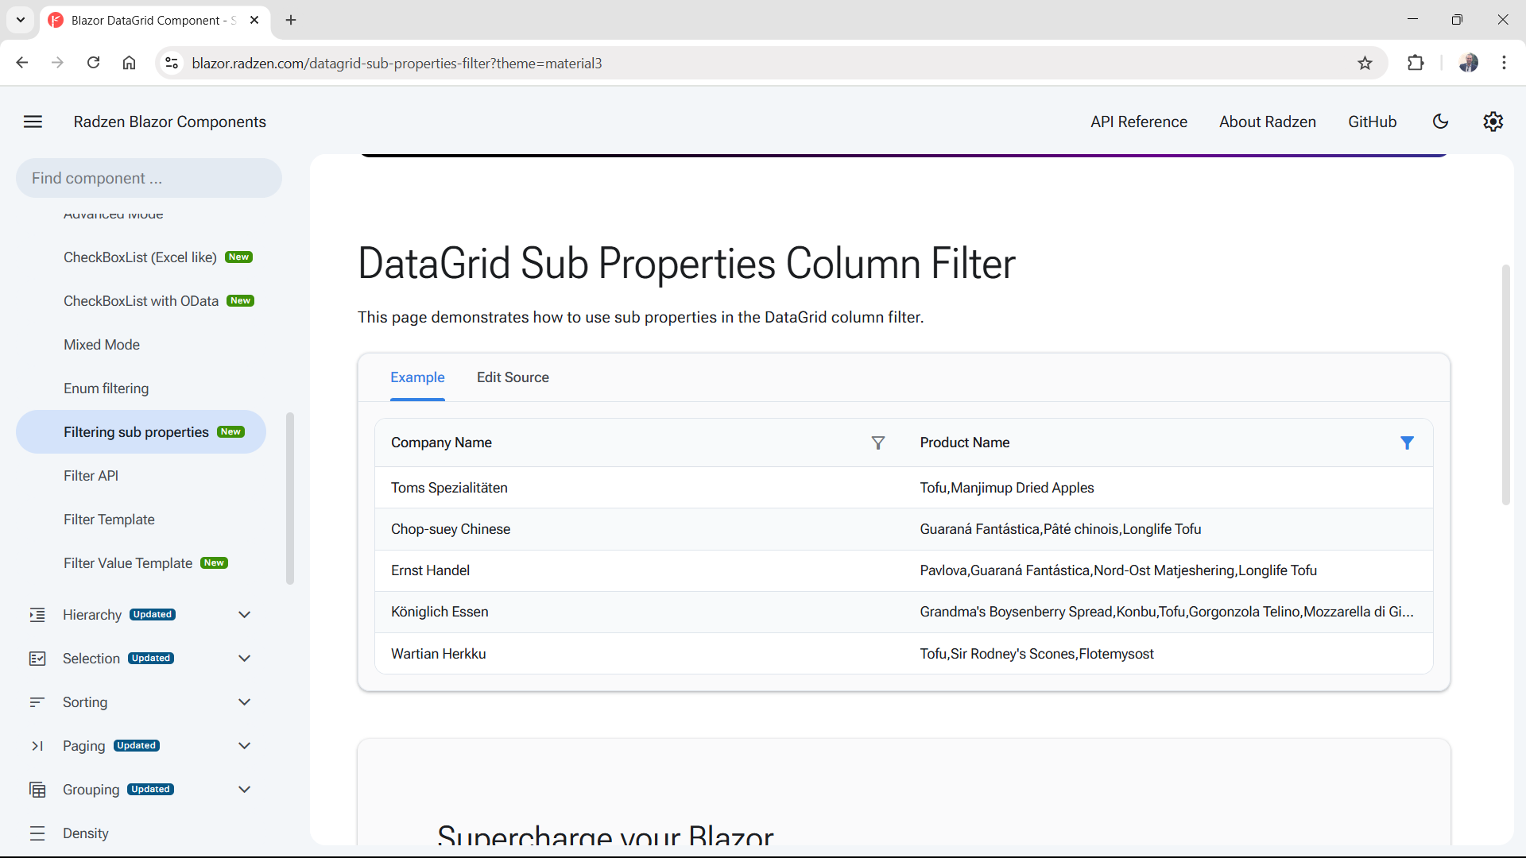The width and height of the screenshot is (1526, 858).
Task: Click Grandma's Boysenberry Spread products cell
Action: (x=1168, y=612)
